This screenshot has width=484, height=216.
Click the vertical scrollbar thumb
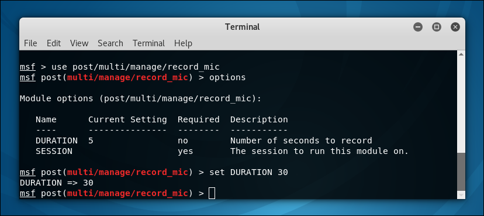pos(461,172)
